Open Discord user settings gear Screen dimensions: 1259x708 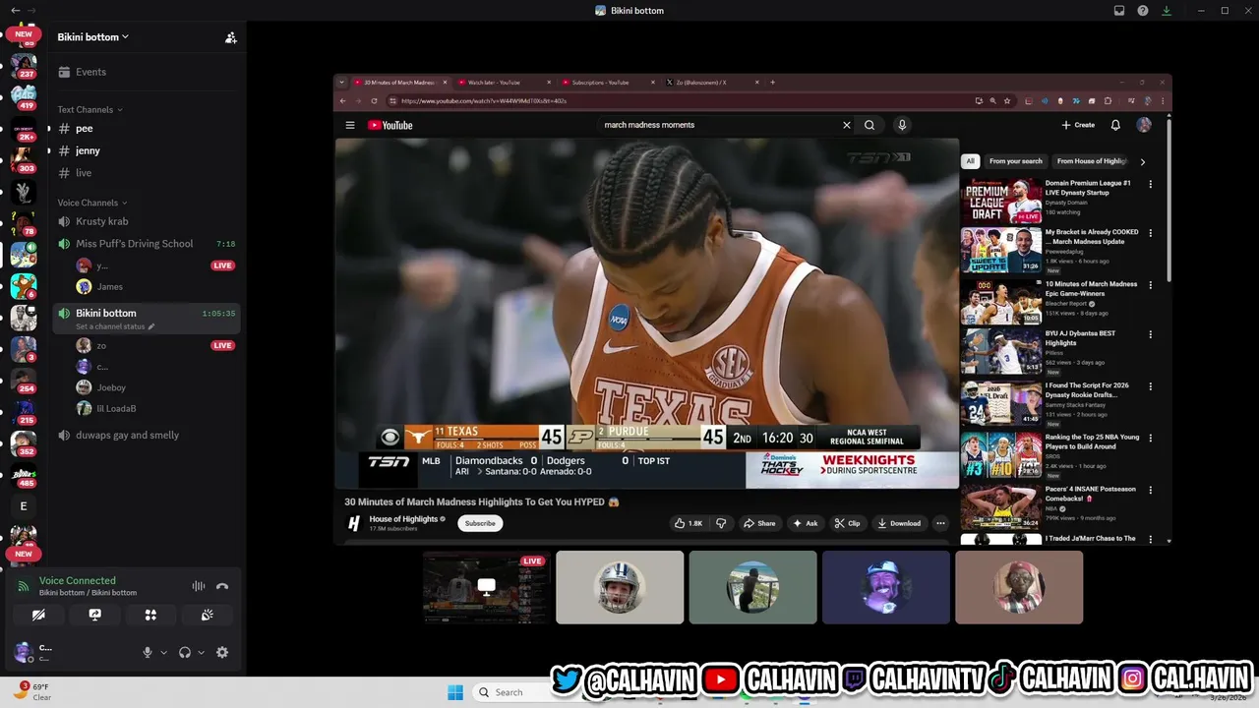coord(222,652)
